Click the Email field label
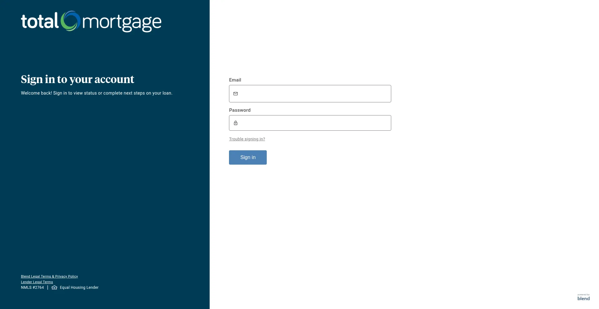This screenshot has width=599, height=309. click(x=235, y=80)
